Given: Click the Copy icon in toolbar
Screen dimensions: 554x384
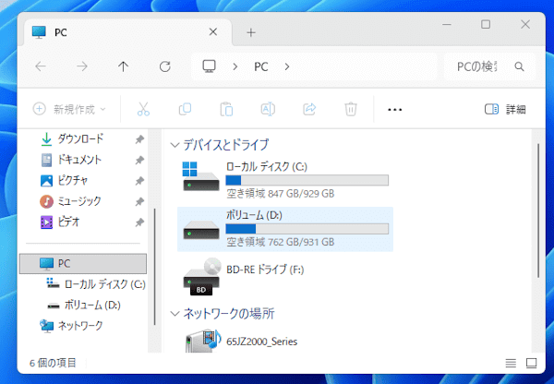Looking at the screenshot, I should 185,109.
